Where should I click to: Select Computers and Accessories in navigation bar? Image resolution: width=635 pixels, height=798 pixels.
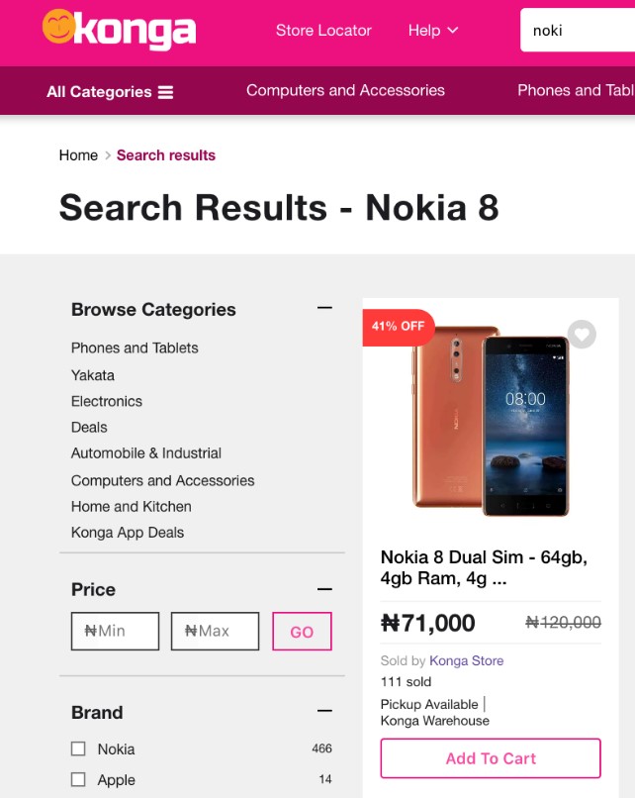tap(343, 90)
